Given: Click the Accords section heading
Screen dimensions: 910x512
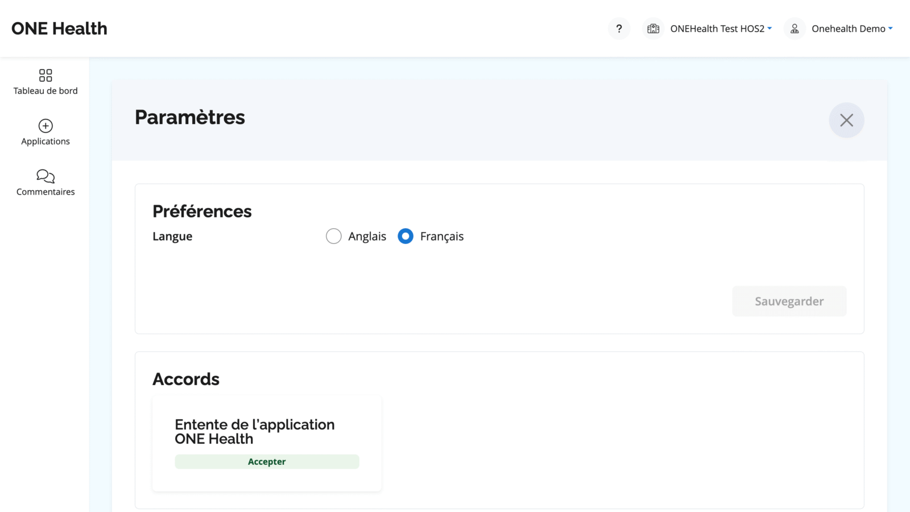Looking at the screenshot, I should tap(186, 379).
